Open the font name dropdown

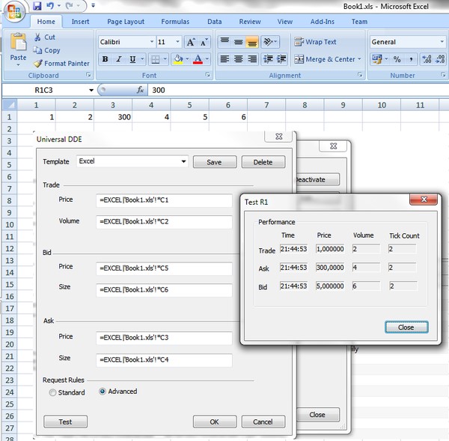152,42
